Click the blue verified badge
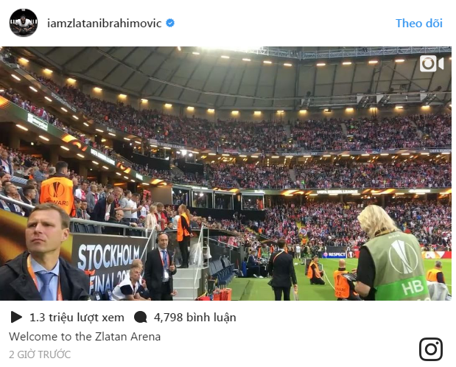The image size is (456, 367). (x=170, y=23)
